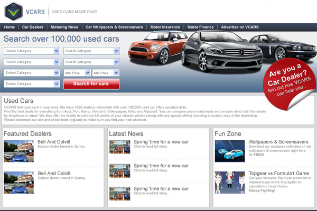Open the Motor Insurance nav item
Screen dimensions: 317x211
click(165, 27)
